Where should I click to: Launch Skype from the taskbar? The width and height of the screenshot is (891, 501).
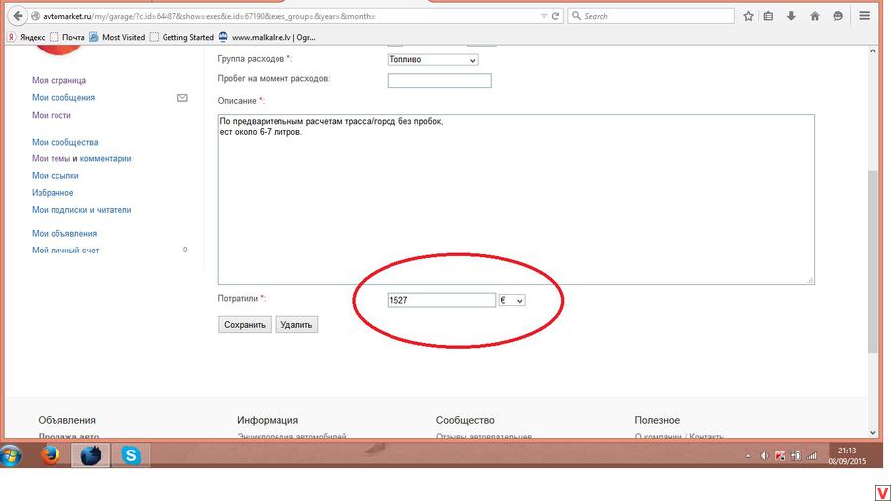point(131,455)
